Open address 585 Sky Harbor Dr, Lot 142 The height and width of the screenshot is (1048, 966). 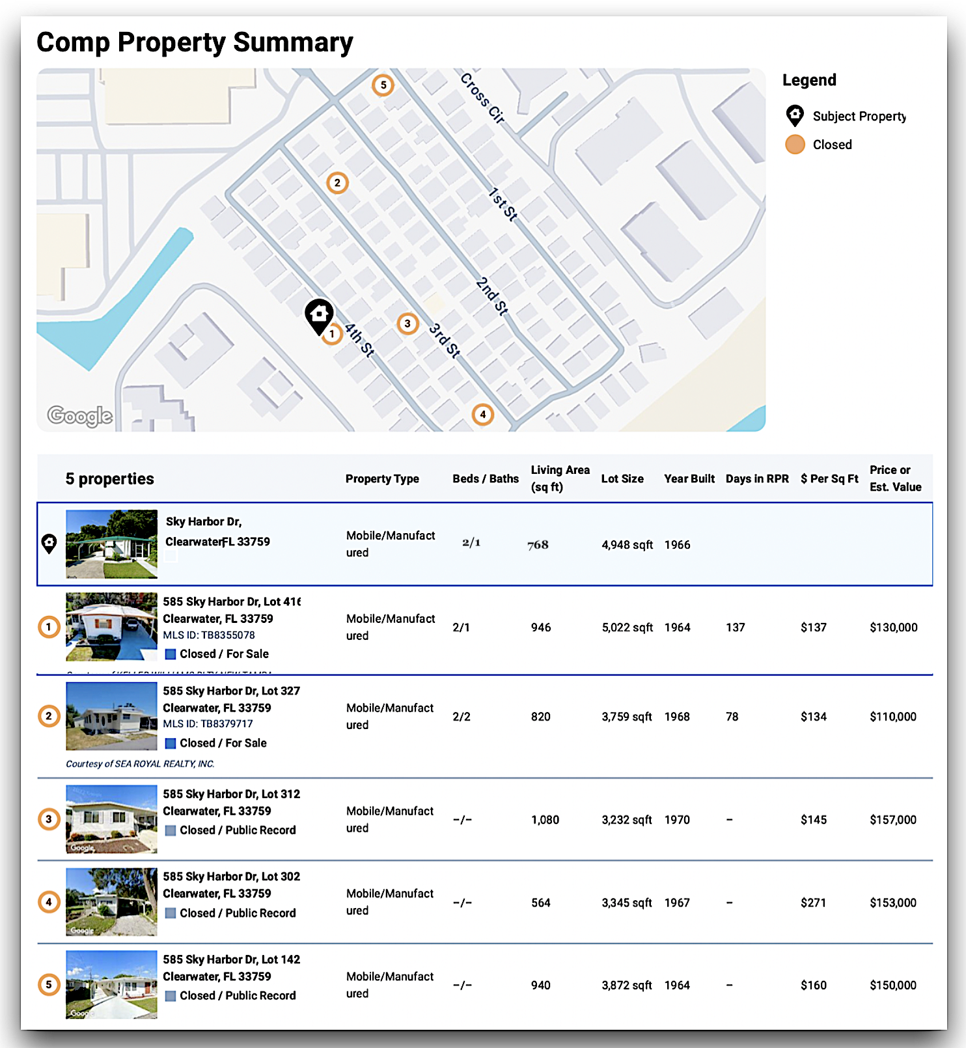point(232,959)
